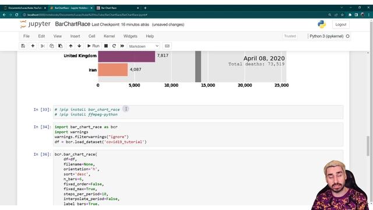
Task: Open the browser side panel icon
Action: 356,15
